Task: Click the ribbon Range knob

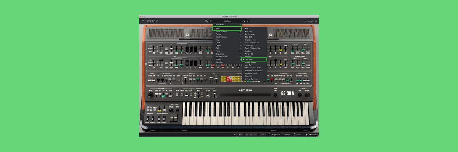Action: (x=275, y=95)
